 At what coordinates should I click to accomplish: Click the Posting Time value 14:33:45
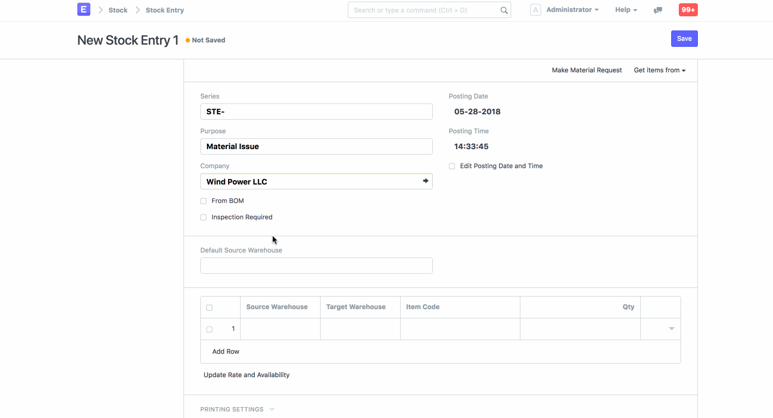tap(471, 146)
